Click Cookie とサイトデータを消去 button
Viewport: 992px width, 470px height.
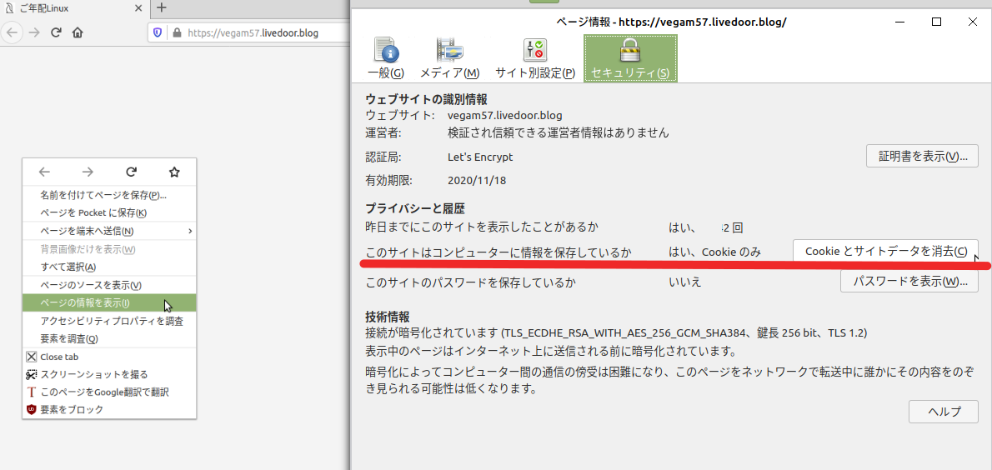tap(885, 251)
